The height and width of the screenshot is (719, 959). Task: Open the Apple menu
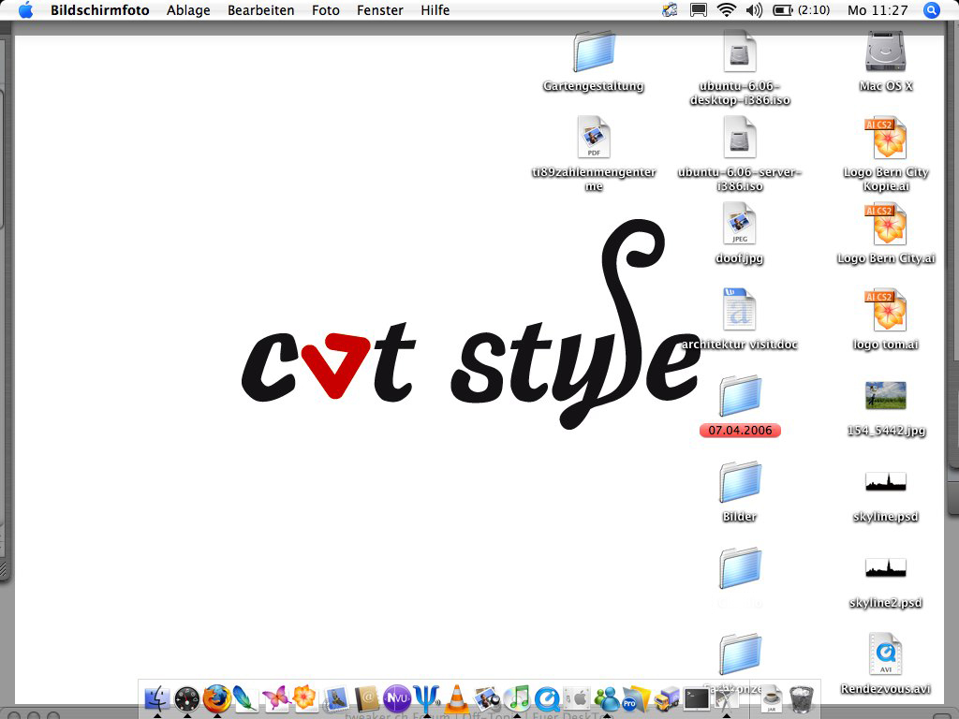25,10
